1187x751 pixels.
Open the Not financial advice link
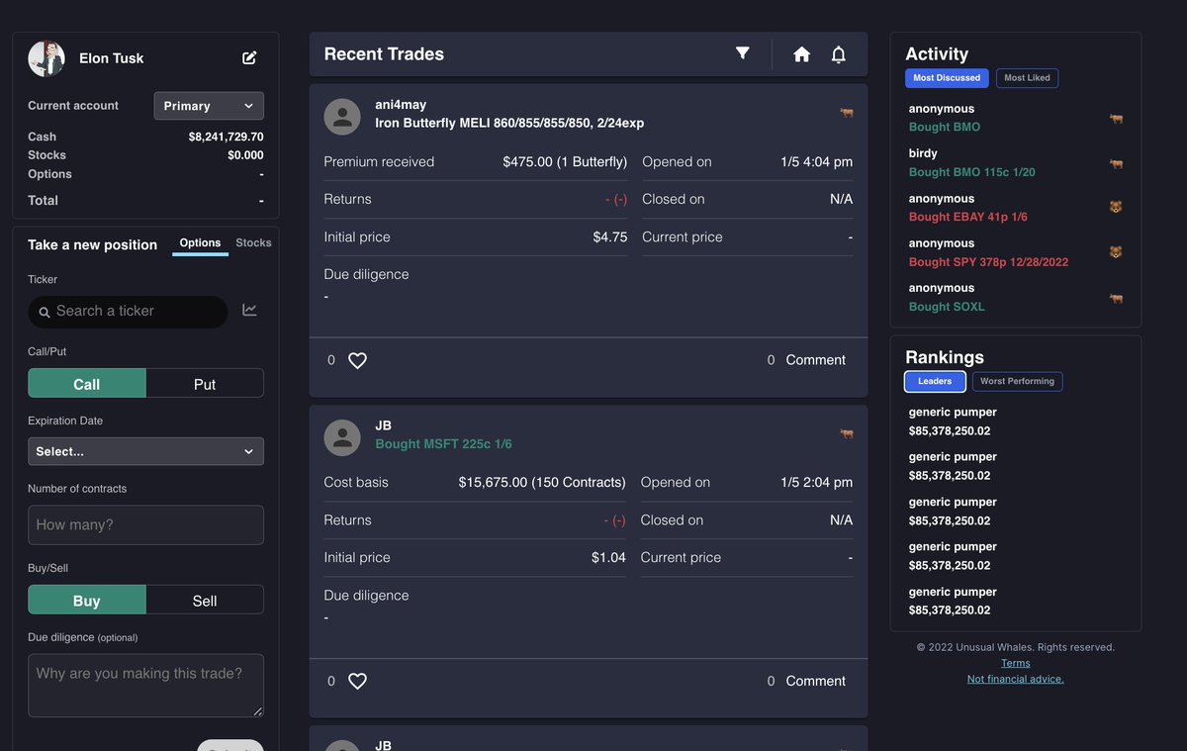1015,679
